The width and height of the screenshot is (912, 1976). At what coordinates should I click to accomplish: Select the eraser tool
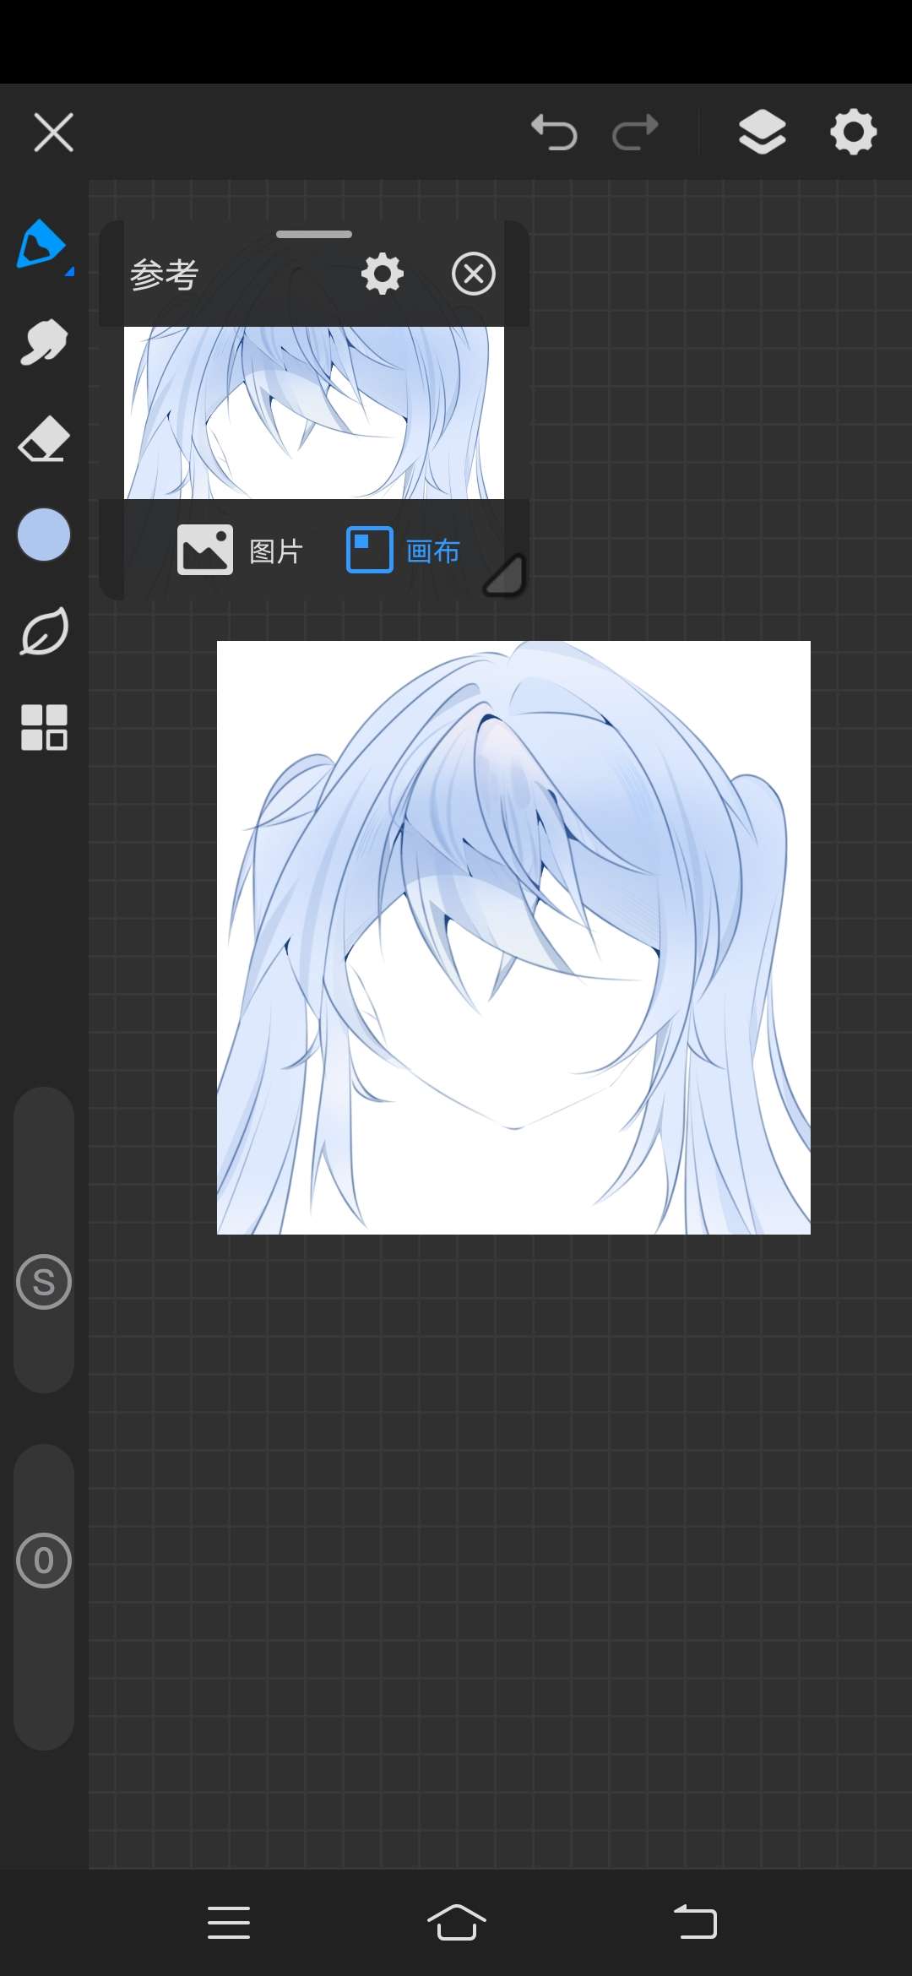[x=43, y=439]
